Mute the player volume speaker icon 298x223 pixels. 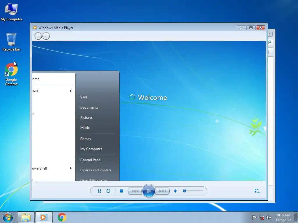pos(175,191)
